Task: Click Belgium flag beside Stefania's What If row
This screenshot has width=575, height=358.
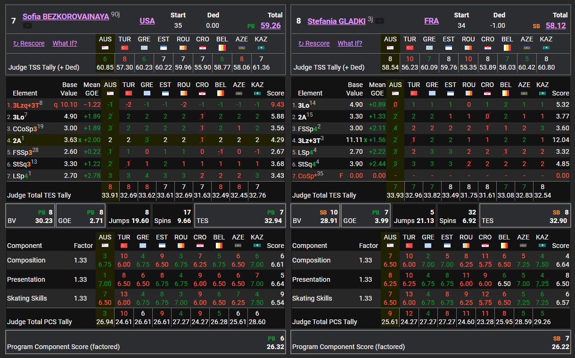Action: pyautogui.click(x=507, y=48)
